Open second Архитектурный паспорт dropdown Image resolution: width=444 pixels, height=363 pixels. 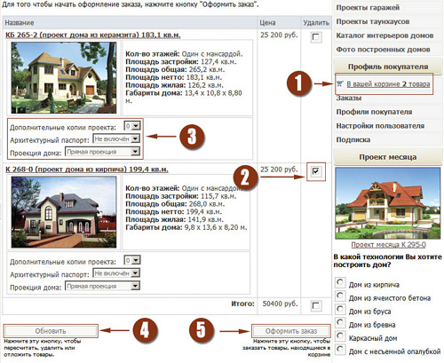[x=116, y=272]
